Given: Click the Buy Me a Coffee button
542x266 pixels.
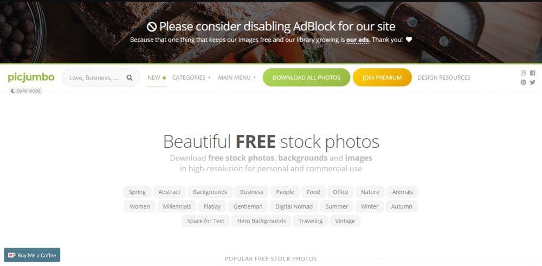Looking at the screenshot, I should (x=32, y=255).
